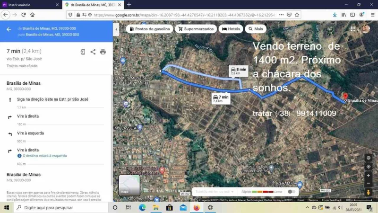Click the tracking protection shield icon
Viewport: 378px width, 213px height.
(x=70, y=15)
